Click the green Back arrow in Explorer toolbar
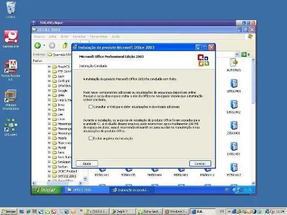The height and width of the screenshot is (215, 287). [38, 45]
